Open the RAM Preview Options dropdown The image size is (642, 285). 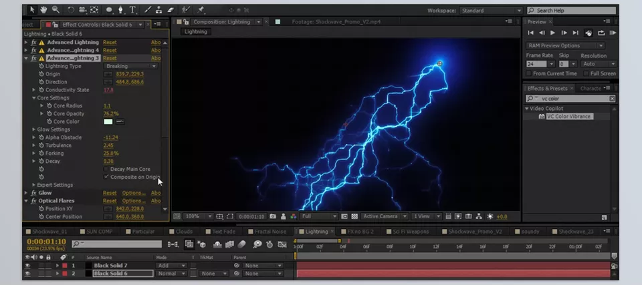(x=566, y=45)
